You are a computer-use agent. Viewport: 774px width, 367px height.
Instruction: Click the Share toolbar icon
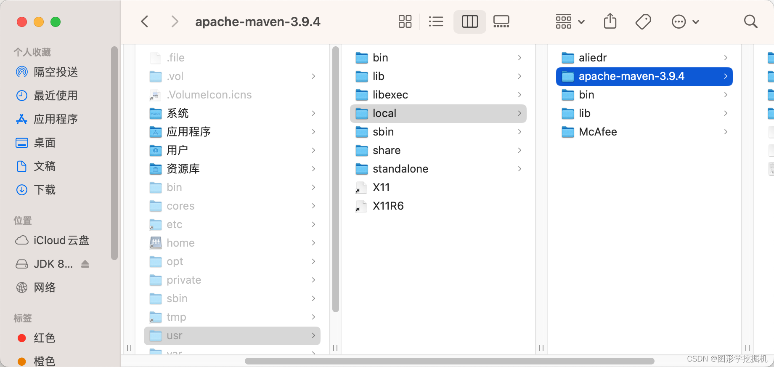pos(610,21)
